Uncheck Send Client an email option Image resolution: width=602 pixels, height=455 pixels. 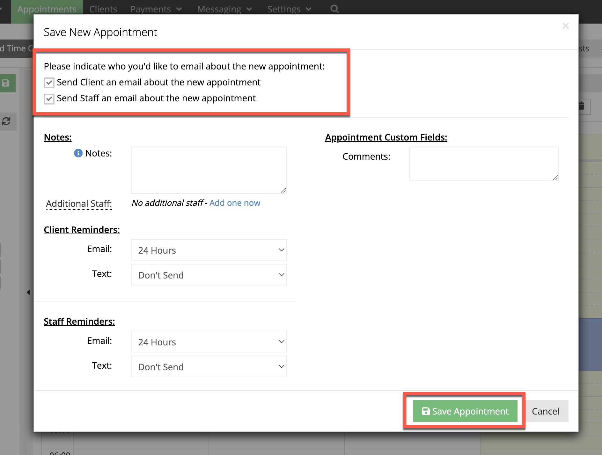pos(48,83)
